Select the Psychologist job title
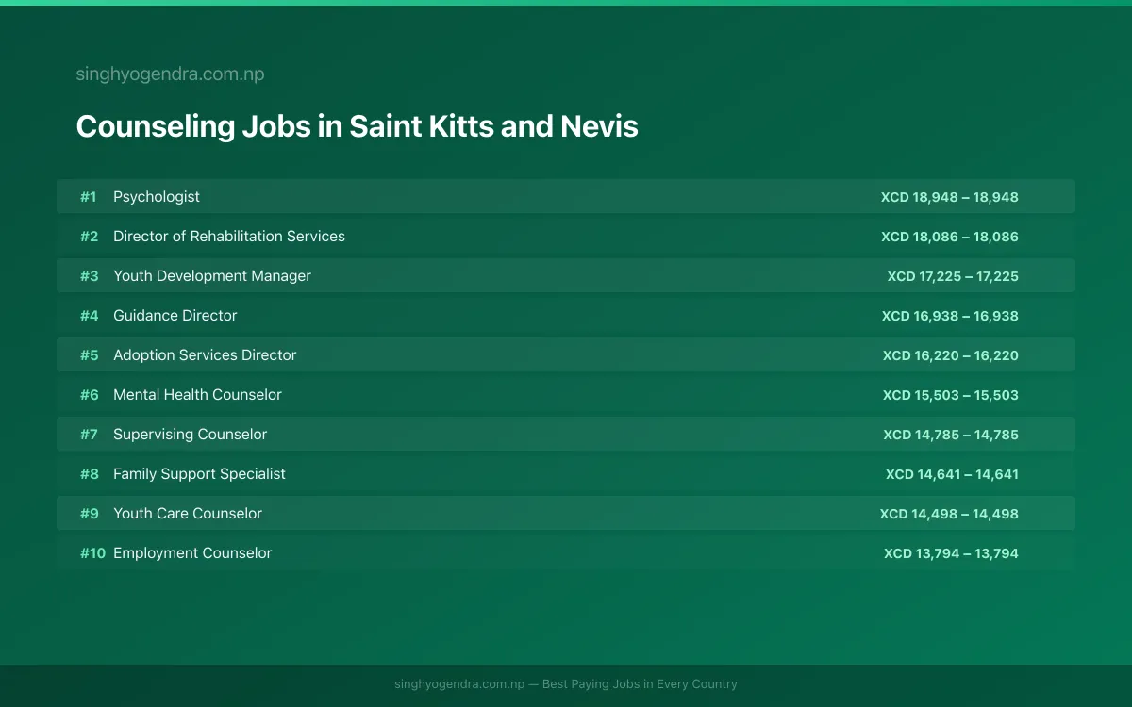Image resolution: width=1132 pixels, height=707 pixels. 157,197
